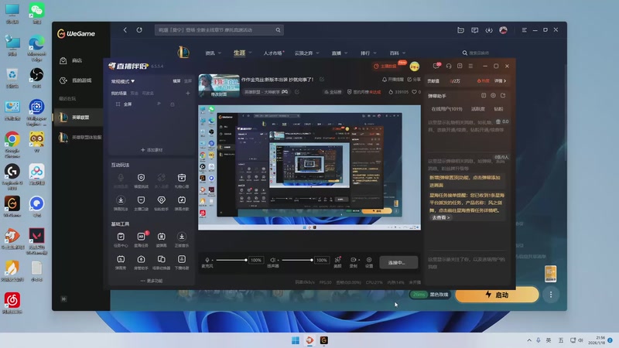The image size is (619, 348).
Task: Open the 录制 record options arrow
Action: [358, 261]
